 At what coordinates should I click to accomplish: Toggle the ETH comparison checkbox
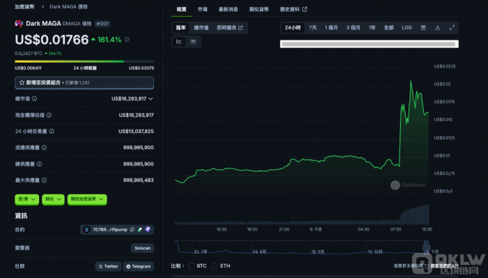point(215,266)
